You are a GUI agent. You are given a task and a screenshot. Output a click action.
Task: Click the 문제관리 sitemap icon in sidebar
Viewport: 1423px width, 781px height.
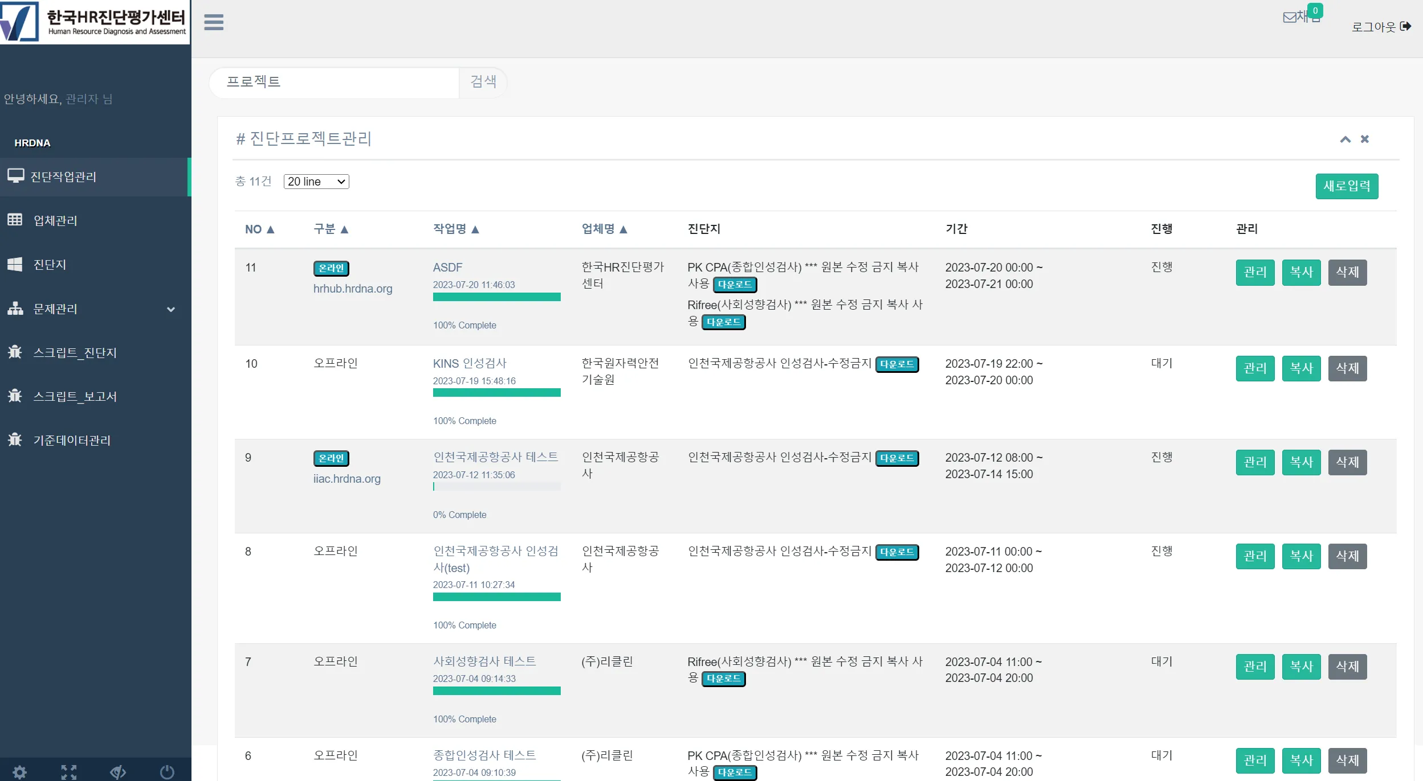[15, 309]
